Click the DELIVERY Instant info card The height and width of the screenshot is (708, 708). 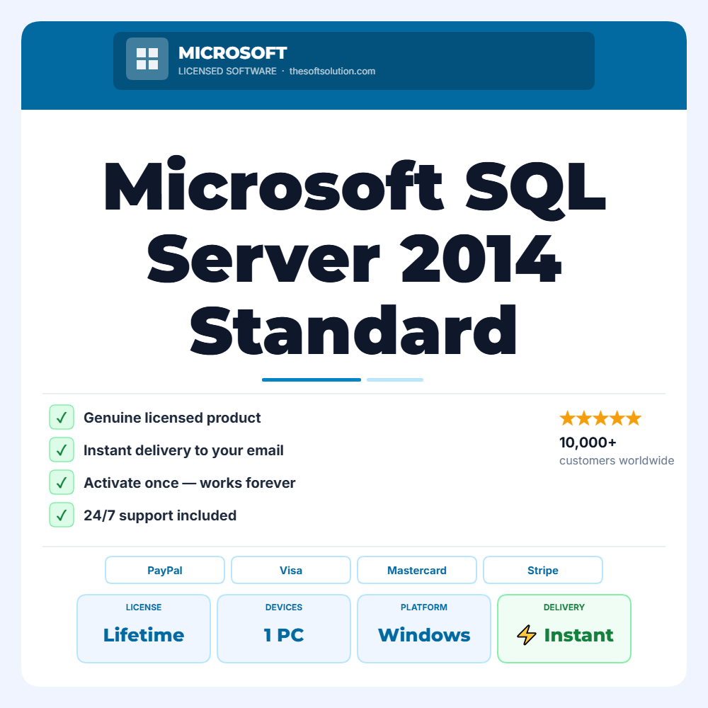(564, 629)
